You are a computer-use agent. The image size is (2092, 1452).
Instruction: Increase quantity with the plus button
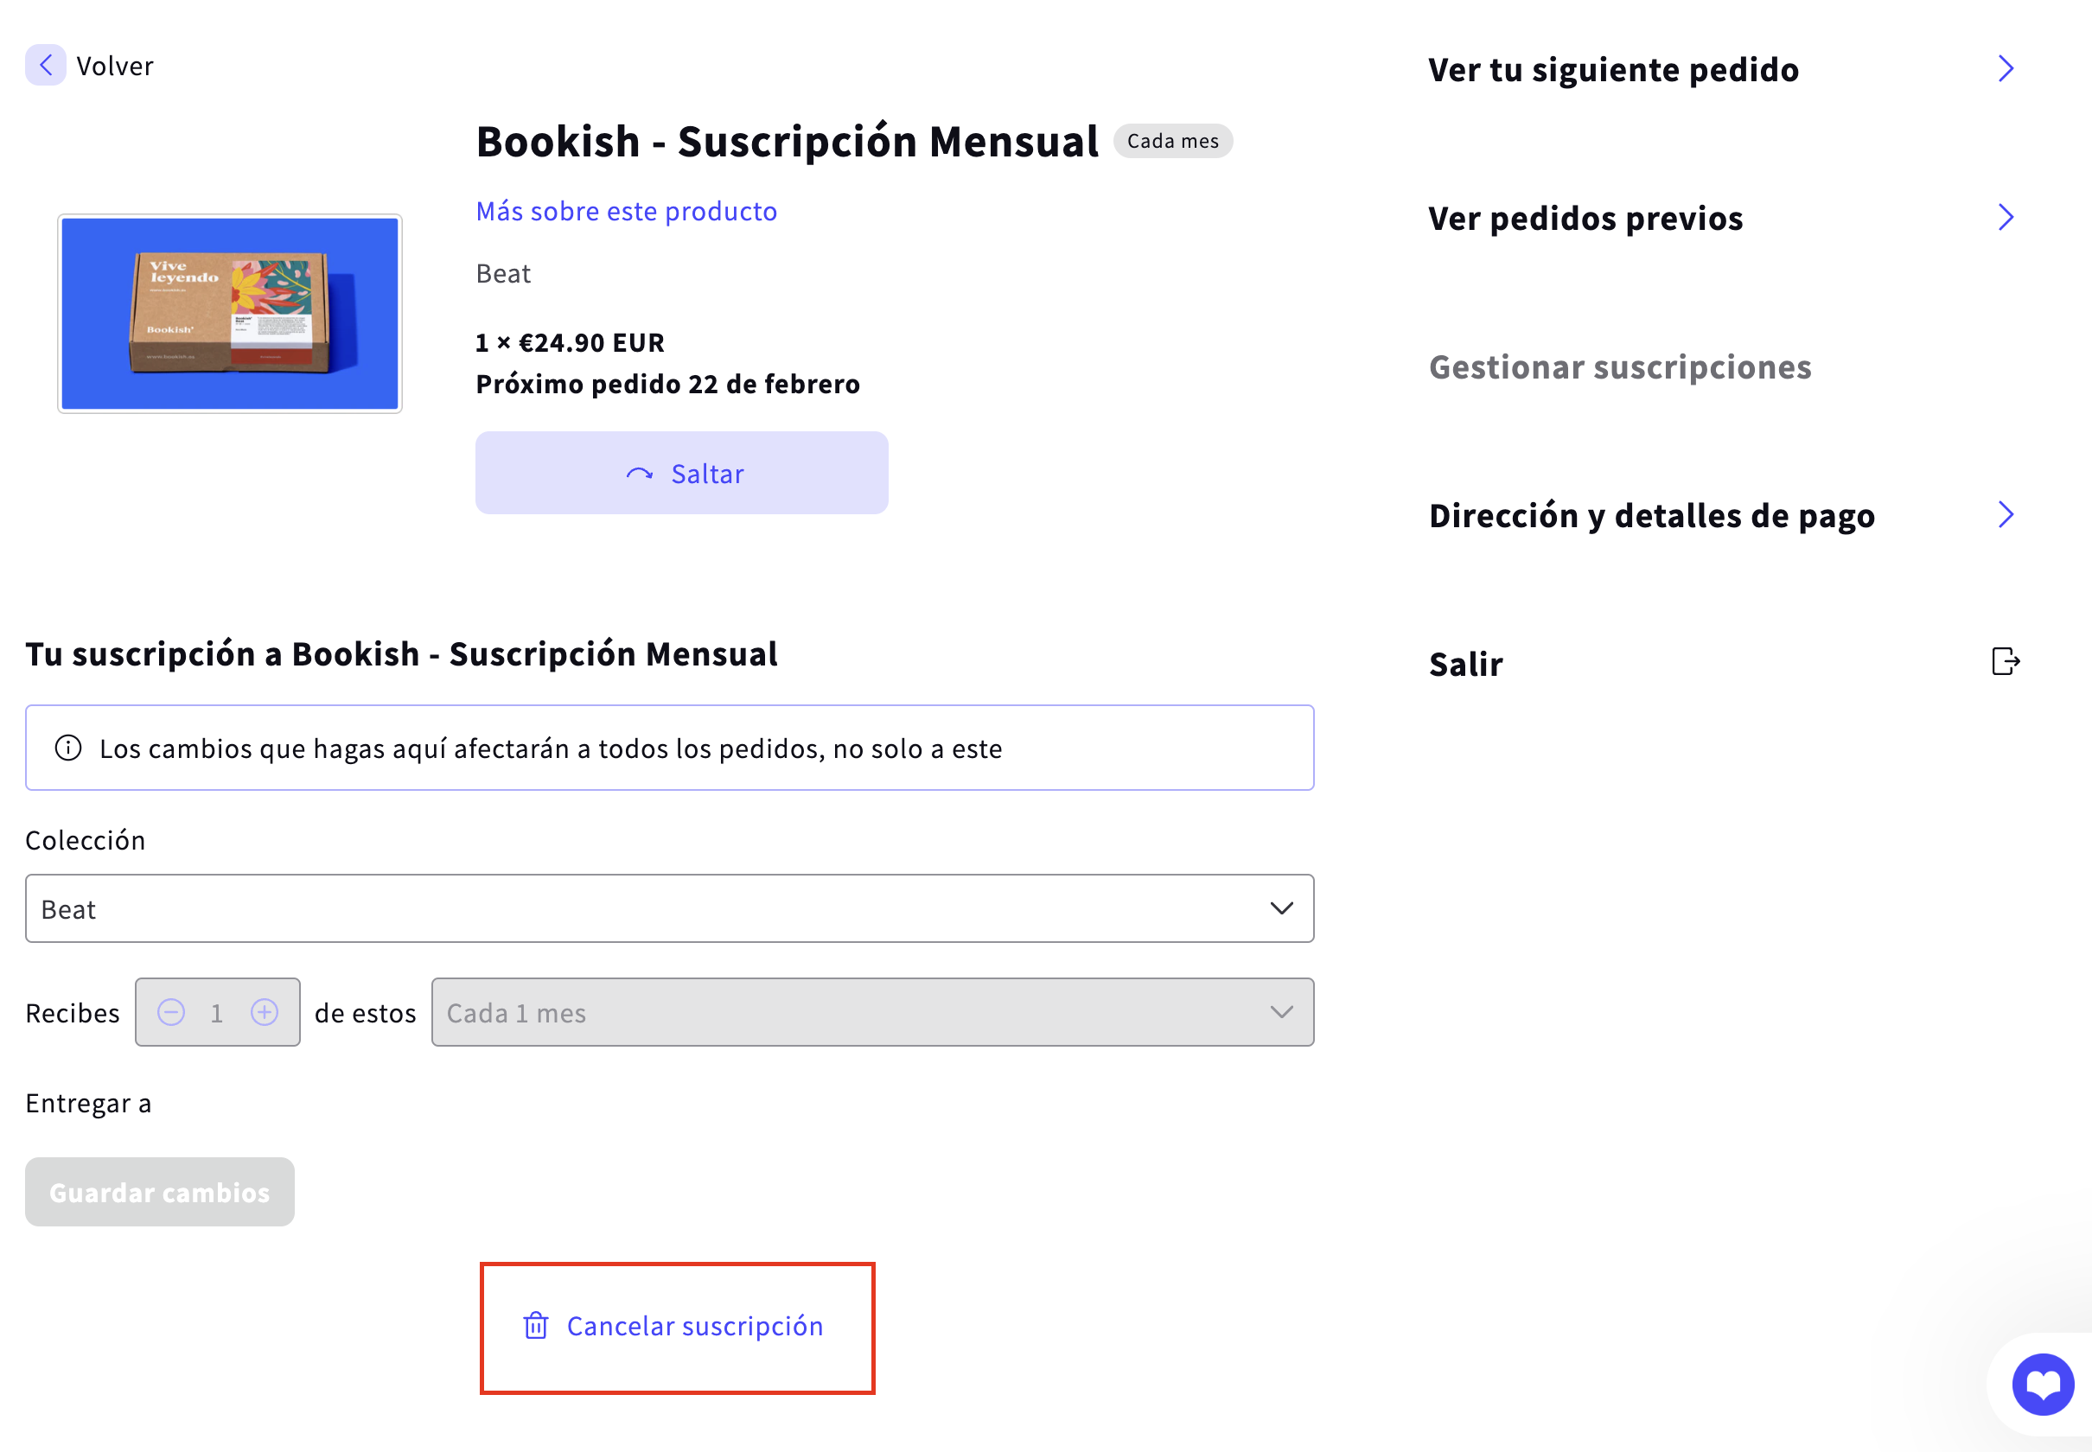[265, 1013]
